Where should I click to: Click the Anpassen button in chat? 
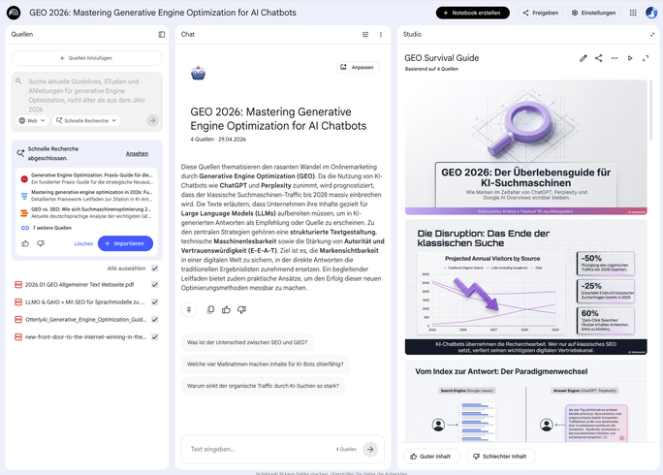tap(358, 67)
